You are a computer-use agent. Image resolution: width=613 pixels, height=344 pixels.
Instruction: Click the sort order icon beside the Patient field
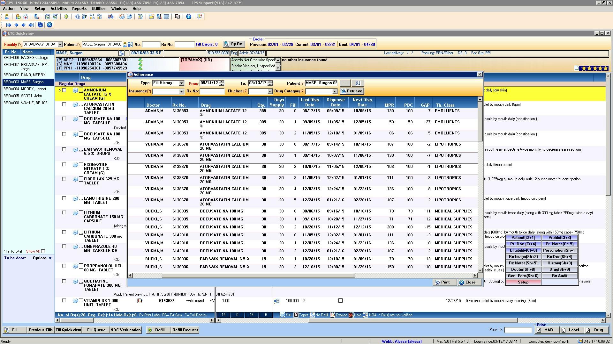pos(358,83)
